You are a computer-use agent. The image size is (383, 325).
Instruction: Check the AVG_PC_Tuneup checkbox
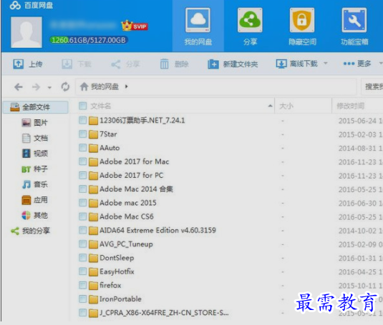pyautogui.click(x=83, y=244)
